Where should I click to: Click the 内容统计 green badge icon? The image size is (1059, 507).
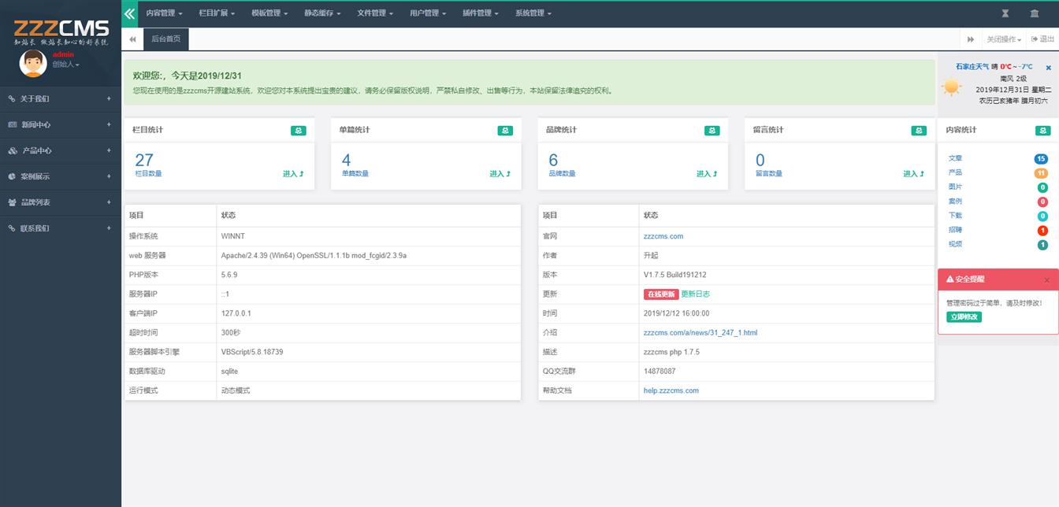1042,131
